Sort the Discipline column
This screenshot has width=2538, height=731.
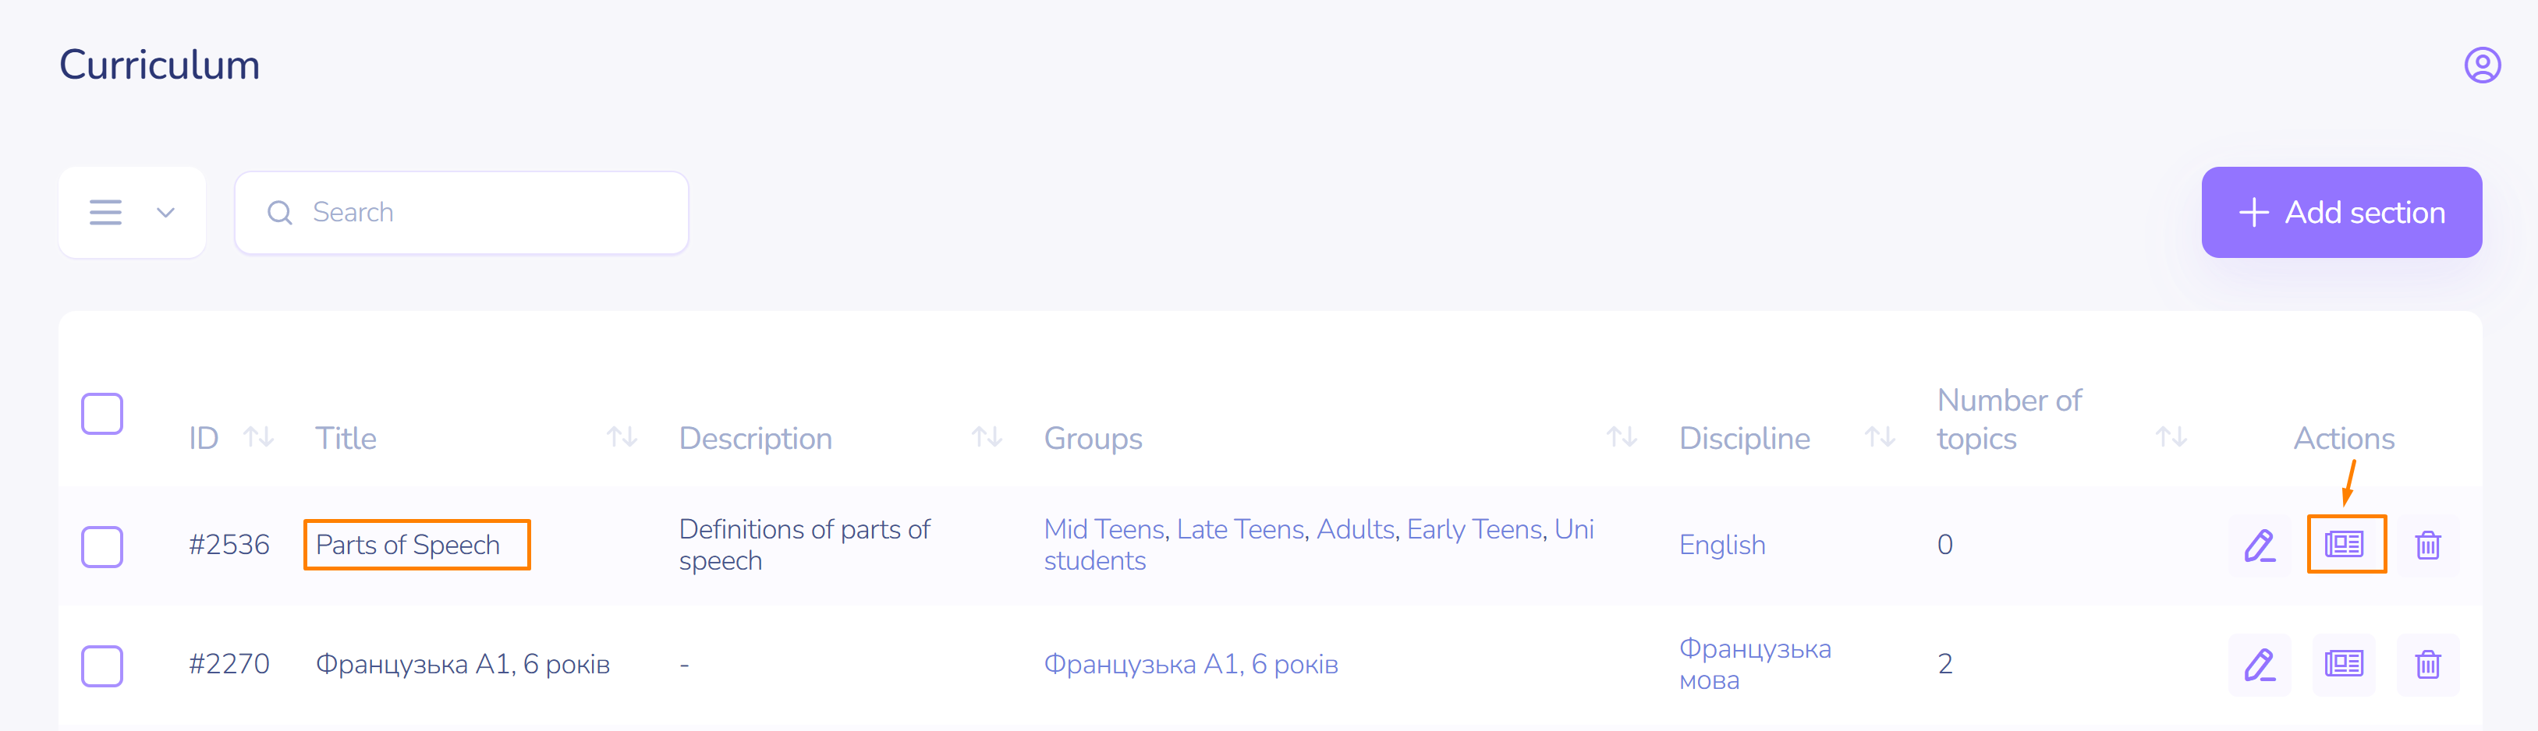pos(1879,437)
